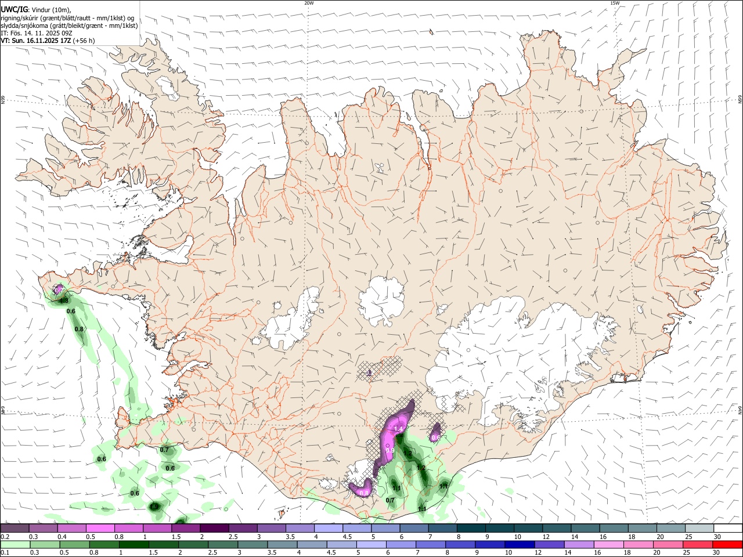743x557 pixels.
Task: Click the palest green swatch after 0.1
Action: pos(15,544)
